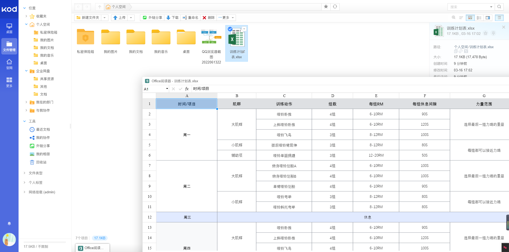
Task: Open the user avatar at bottom left
Action: point(9,240)
